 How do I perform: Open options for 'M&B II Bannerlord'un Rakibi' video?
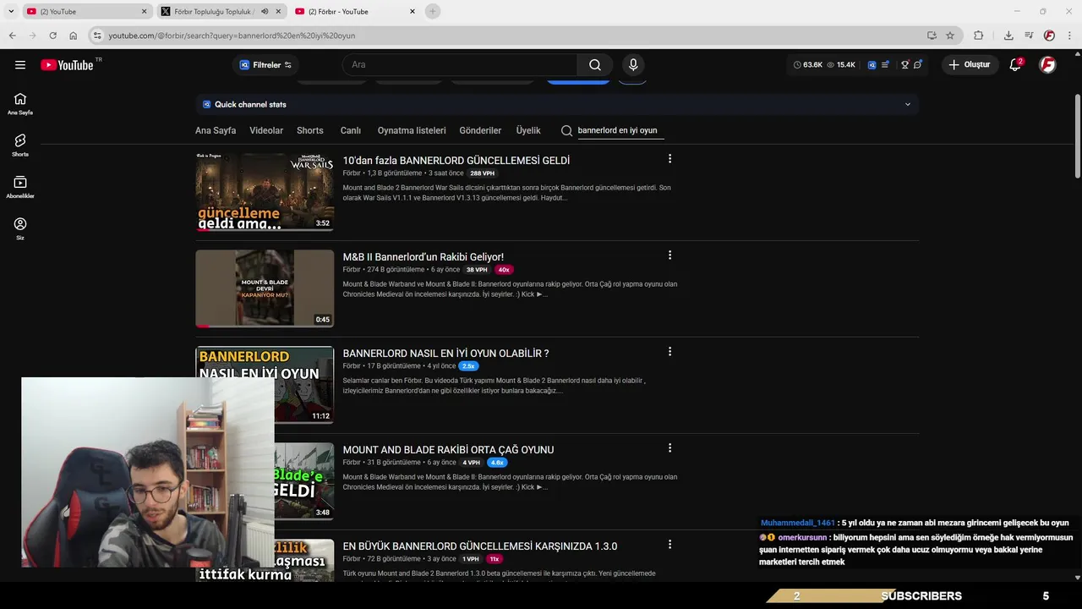[x=669, y=255]
